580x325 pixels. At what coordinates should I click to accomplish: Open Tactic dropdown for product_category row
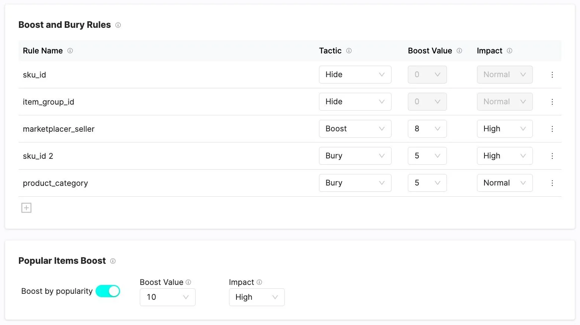[355, 183]
